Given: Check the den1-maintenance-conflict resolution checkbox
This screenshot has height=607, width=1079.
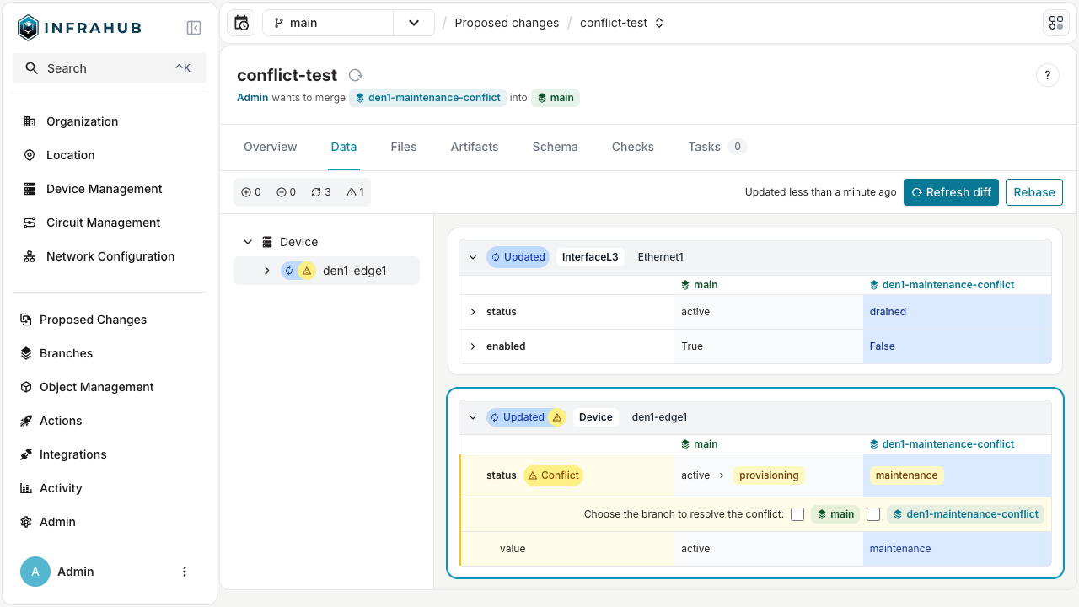Looking at the screenshot, I should (x=873, y=513).
